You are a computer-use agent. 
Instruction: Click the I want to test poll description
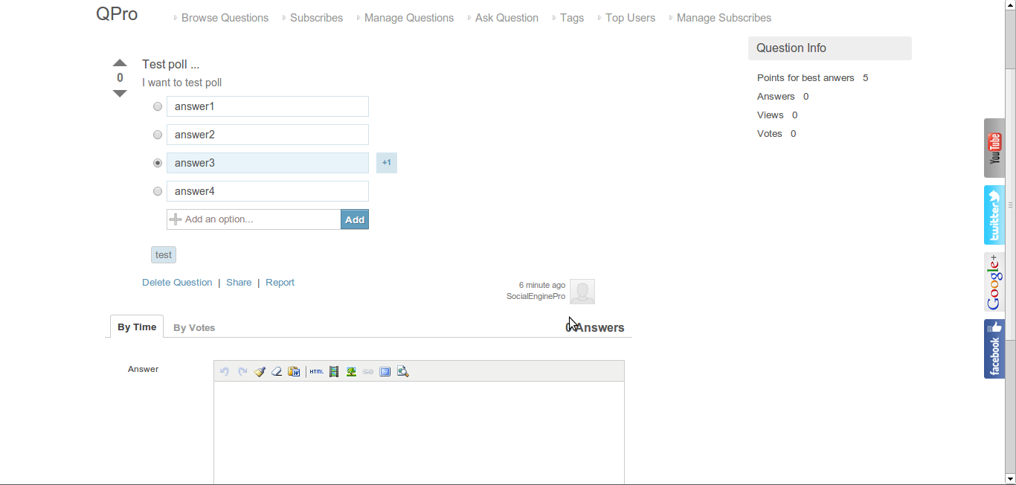pyautogui.click(x=182, y=83)
